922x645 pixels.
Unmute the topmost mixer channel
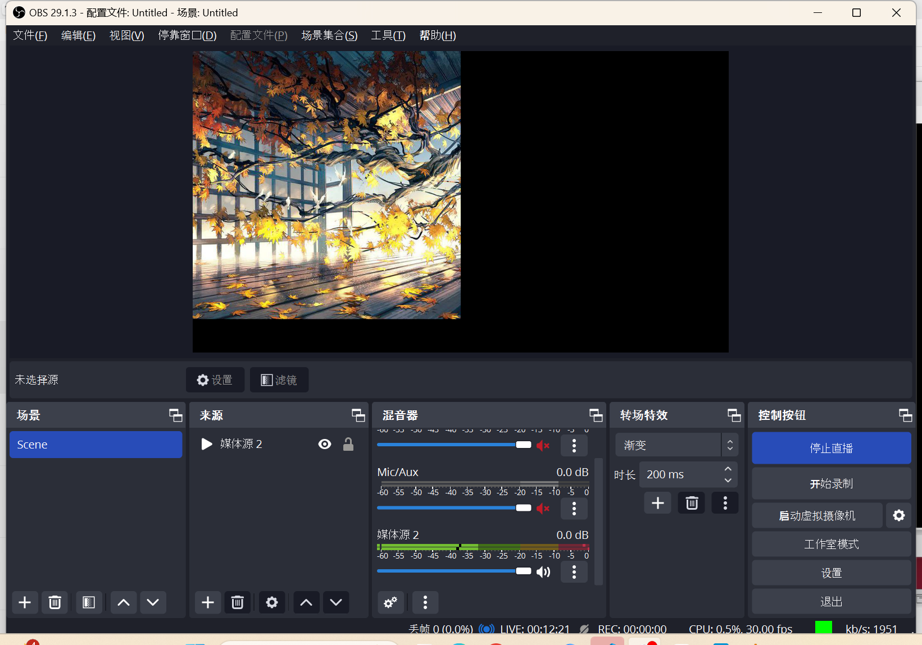[543, 445]
